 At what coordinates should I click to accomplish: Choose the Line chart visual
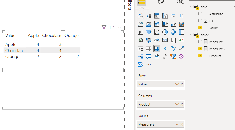click(140, 24)
